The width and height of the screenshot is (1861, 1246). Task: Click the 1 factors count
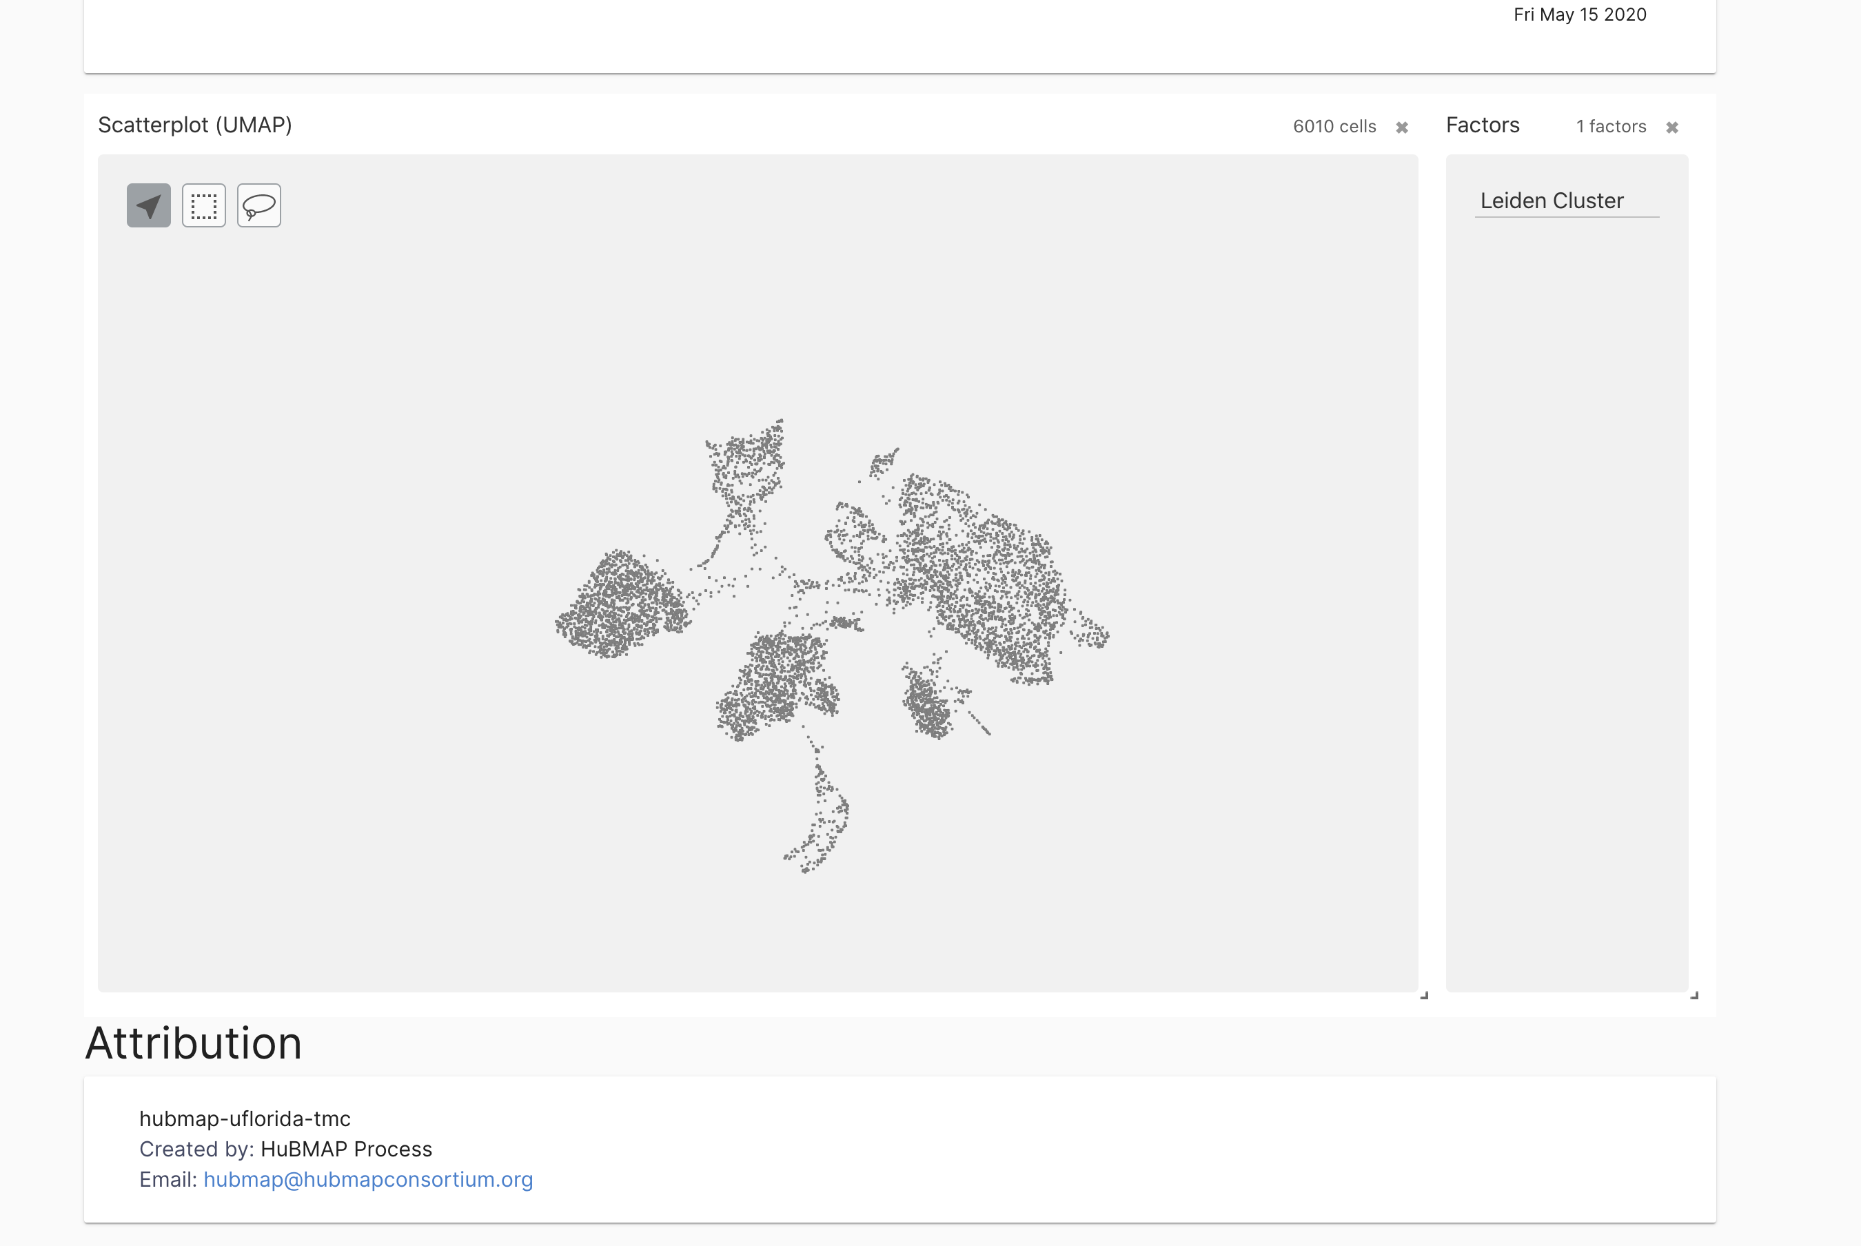click(x=1611, y=126)
